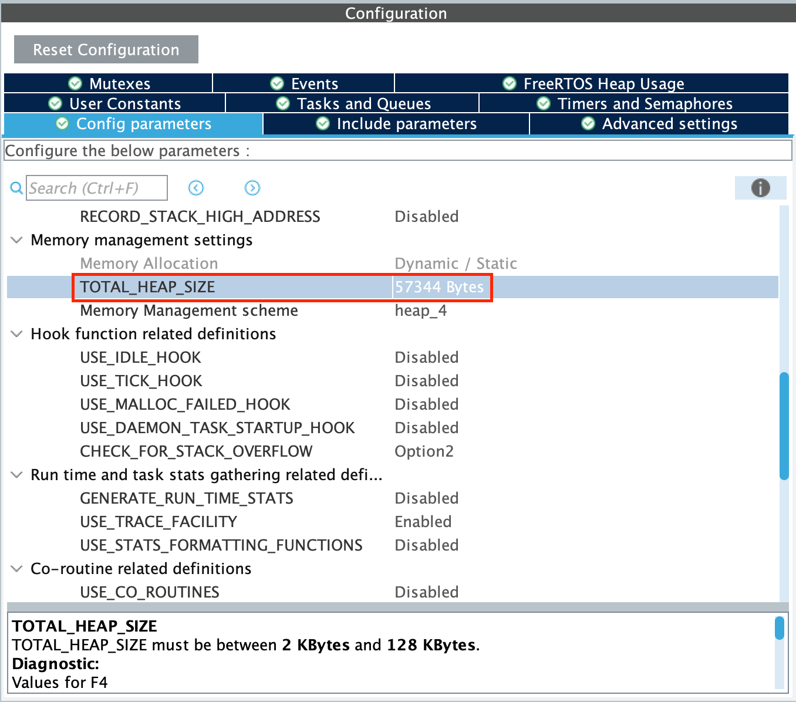Collapse Run time and task stats group
This screenshot has height=702, width=796.
[x=17, y=475]
